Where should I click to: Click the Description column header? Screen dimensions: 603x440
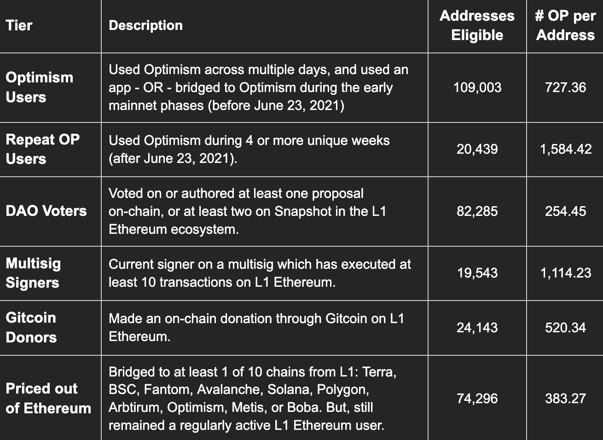(145, 25)
